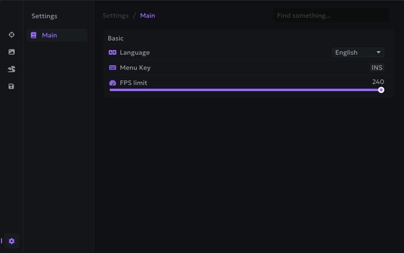404x253 pixels.
Task: Click the Settings panel heading
Action: (x=44, y=16)
